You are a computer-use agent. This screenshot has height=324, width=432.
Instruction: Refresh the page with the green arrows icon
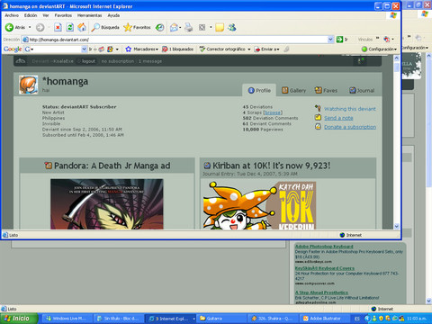pyautogui.click(x=70, y=27)
